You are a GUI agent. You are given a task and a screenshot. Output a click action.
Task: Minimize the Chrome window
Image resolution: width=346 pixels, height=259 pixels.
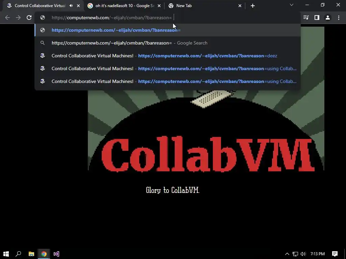(307, 5)
